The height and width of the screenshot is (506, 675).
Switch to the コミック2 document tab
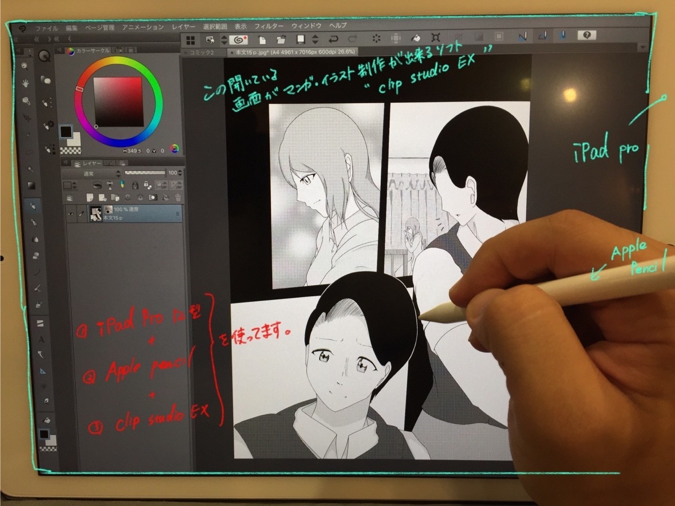pos(201,53)
